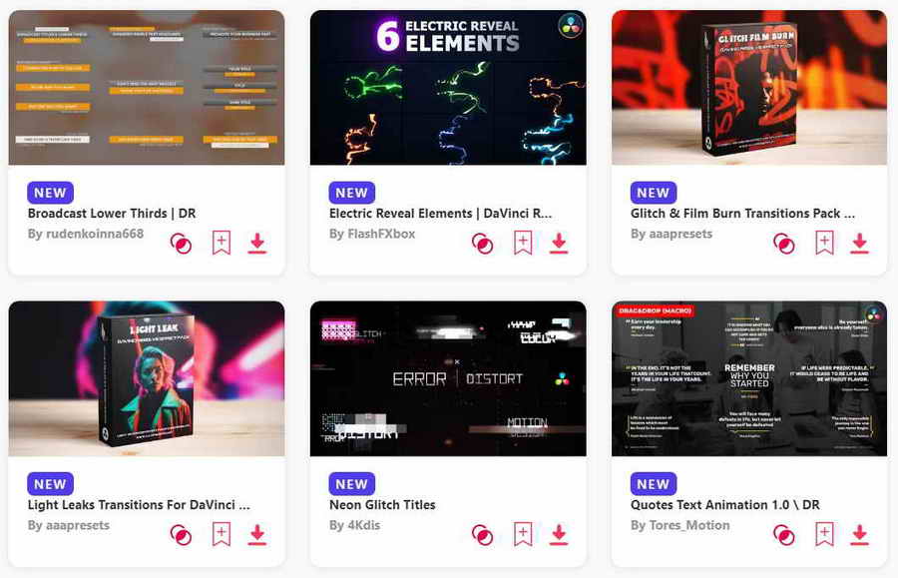The height and width of the screenshot is (578, 898).
Task: Download Glitch & Film Burn Transitions Pack
Action: [860, 244]
